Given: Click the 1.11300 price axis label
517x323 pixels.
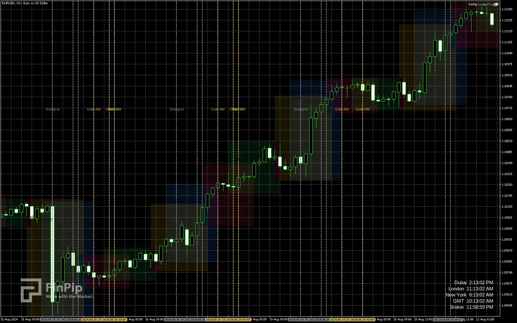Looking at the screenshot, I should pos(507,9).
